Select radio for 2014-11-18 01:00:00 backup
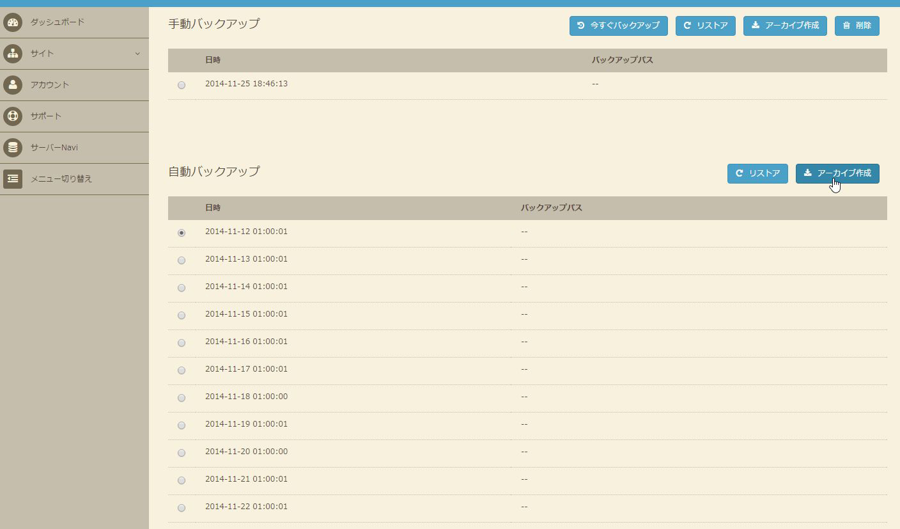The width and height of the screenshot is (900, 529). click(x=182, y=398)
